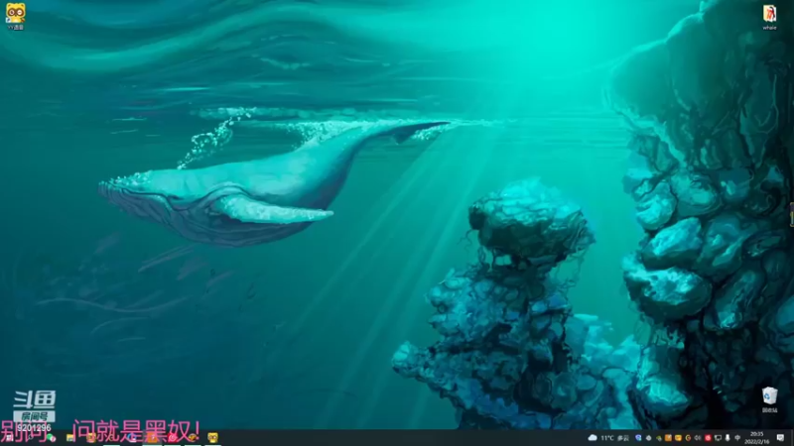Open the volume speaker tray icon
The height and width of the screenshot is (446, 794).
point(698,438)
